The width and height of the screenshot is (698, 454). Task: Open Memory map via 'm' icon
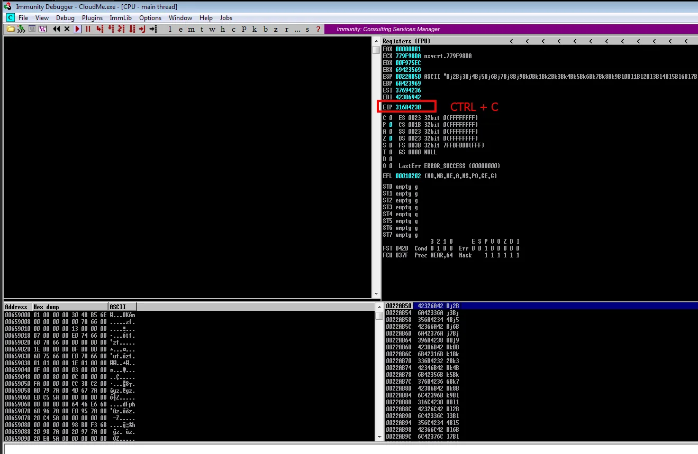tap(191, 29)
